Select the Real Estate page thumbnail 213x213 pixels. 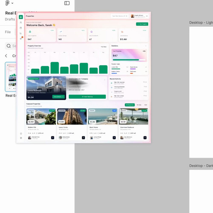[11, 77]
